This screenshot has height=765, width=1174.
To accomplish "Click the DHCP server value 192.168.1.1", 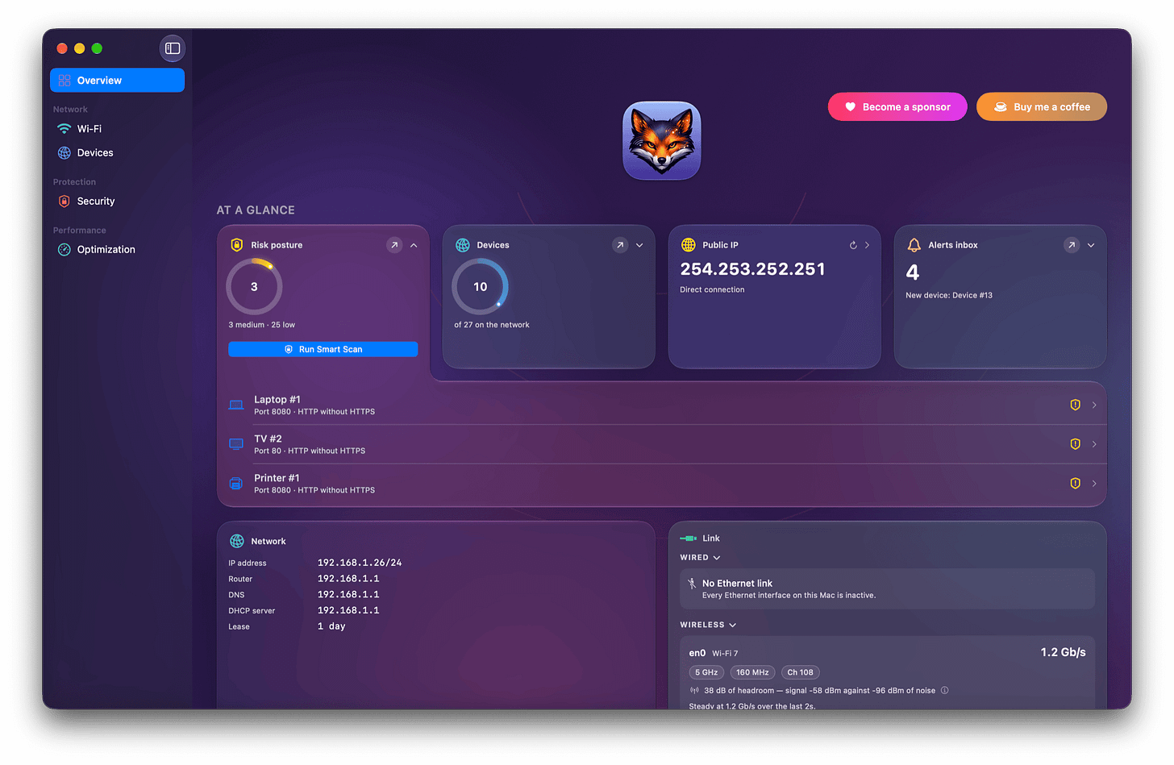I will [x=348, y=610].
